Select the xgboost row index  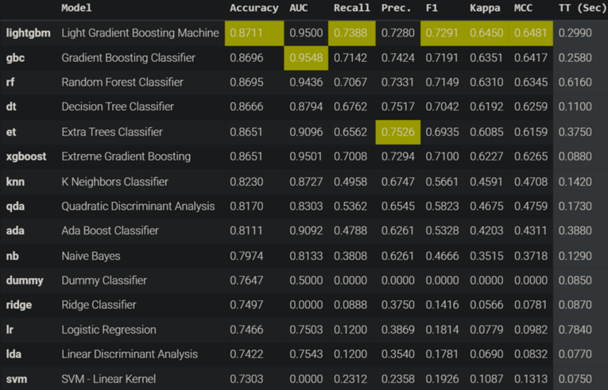click(x=26, y=156)
